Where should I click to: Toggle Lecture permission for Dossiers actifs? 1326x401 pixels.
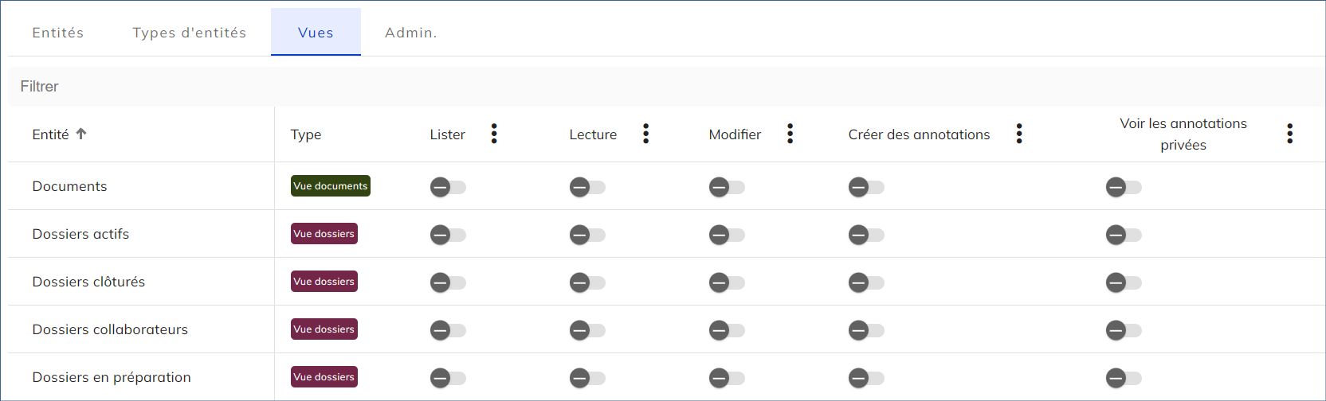[587, 235]
